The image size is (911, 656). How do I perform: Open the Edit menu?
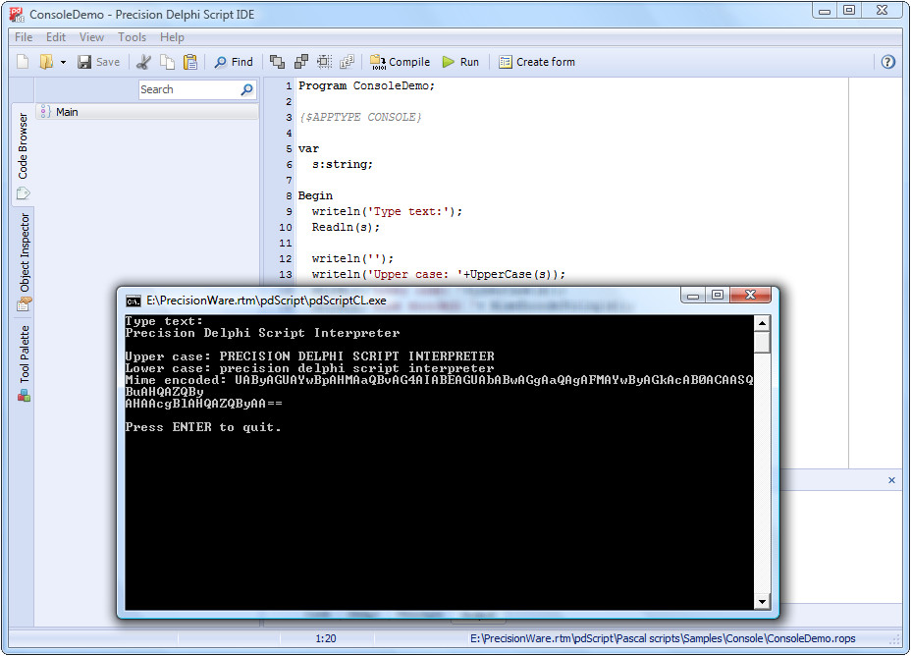click(x=56, y=37)
